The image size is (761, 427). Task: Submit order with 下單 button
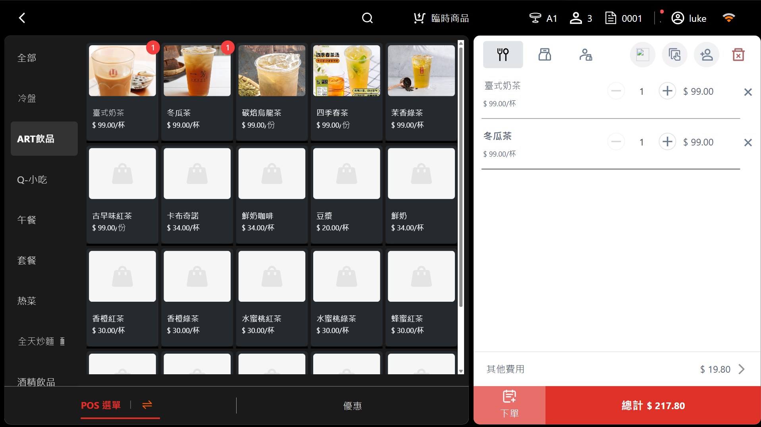click(x=509, y=405)
